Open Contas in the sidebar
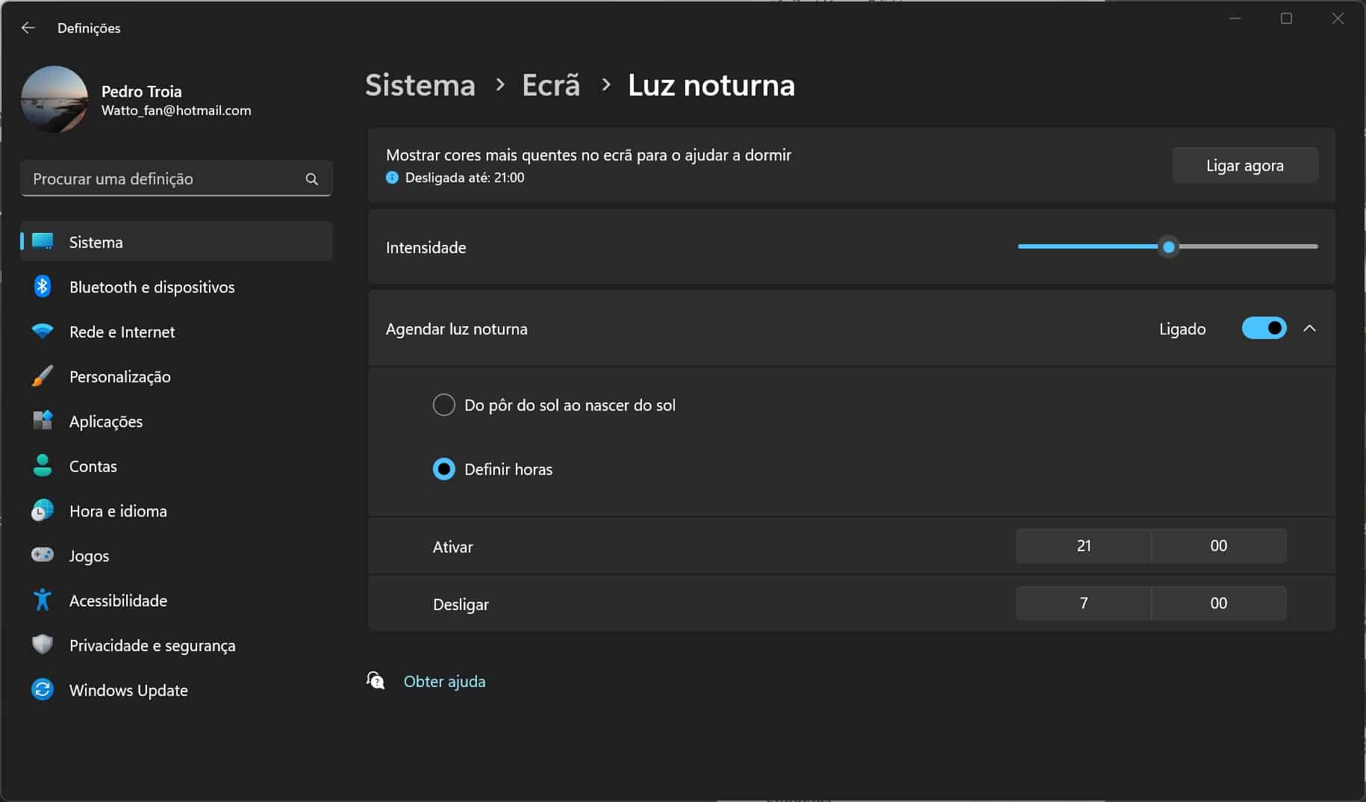 (x=93, y=466)
